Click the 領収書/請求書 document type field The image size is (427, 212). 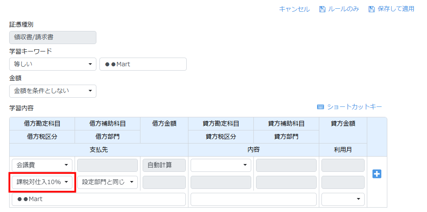52,38
